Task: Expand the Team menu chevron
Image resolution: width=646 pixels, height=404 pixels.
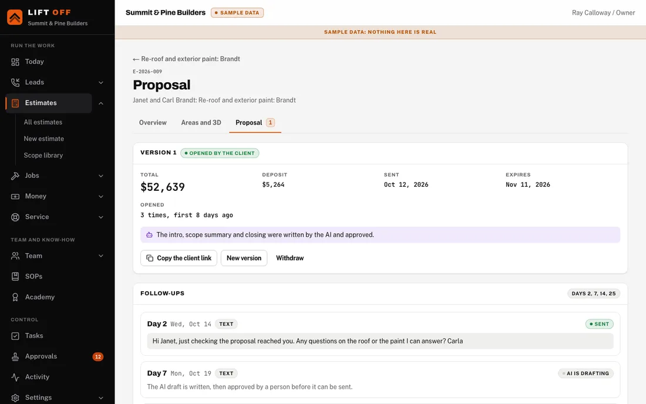Action: 101,256
